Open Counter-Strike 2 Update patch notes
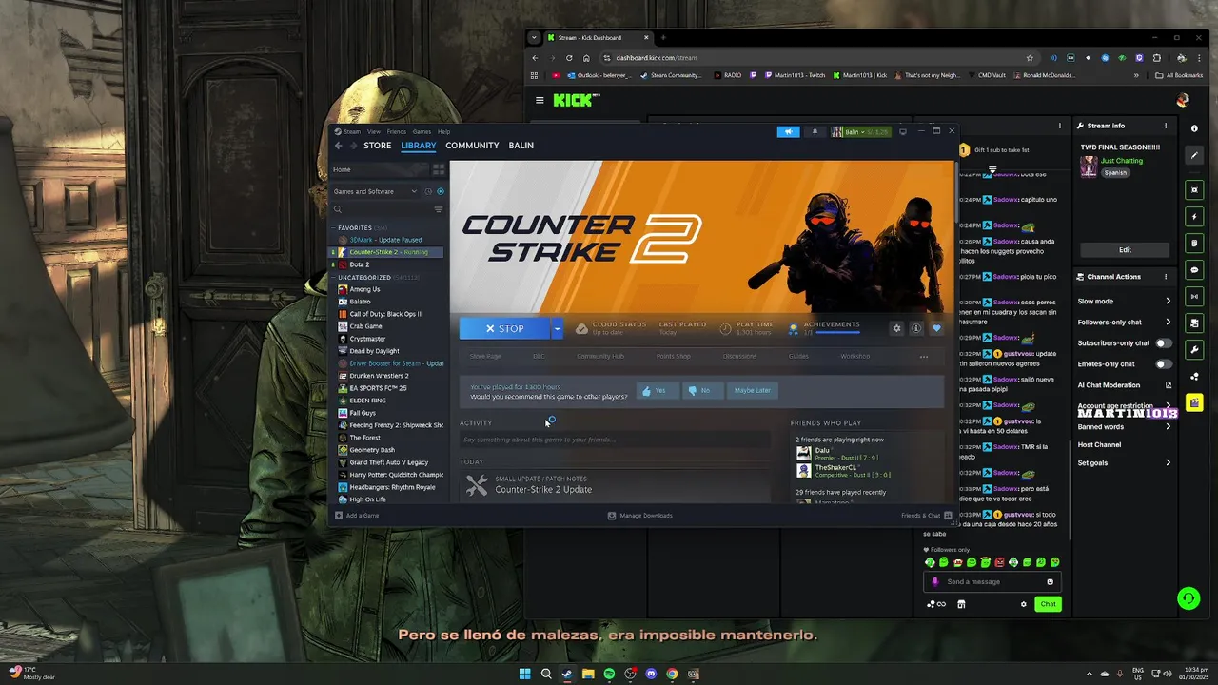1218x685 pixels. pyautogui.click(x=543, y=489)
